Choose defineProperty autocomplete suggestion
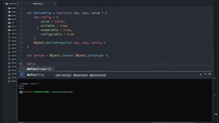This screenshot has width=219, height=123. (x=37, y=69)
